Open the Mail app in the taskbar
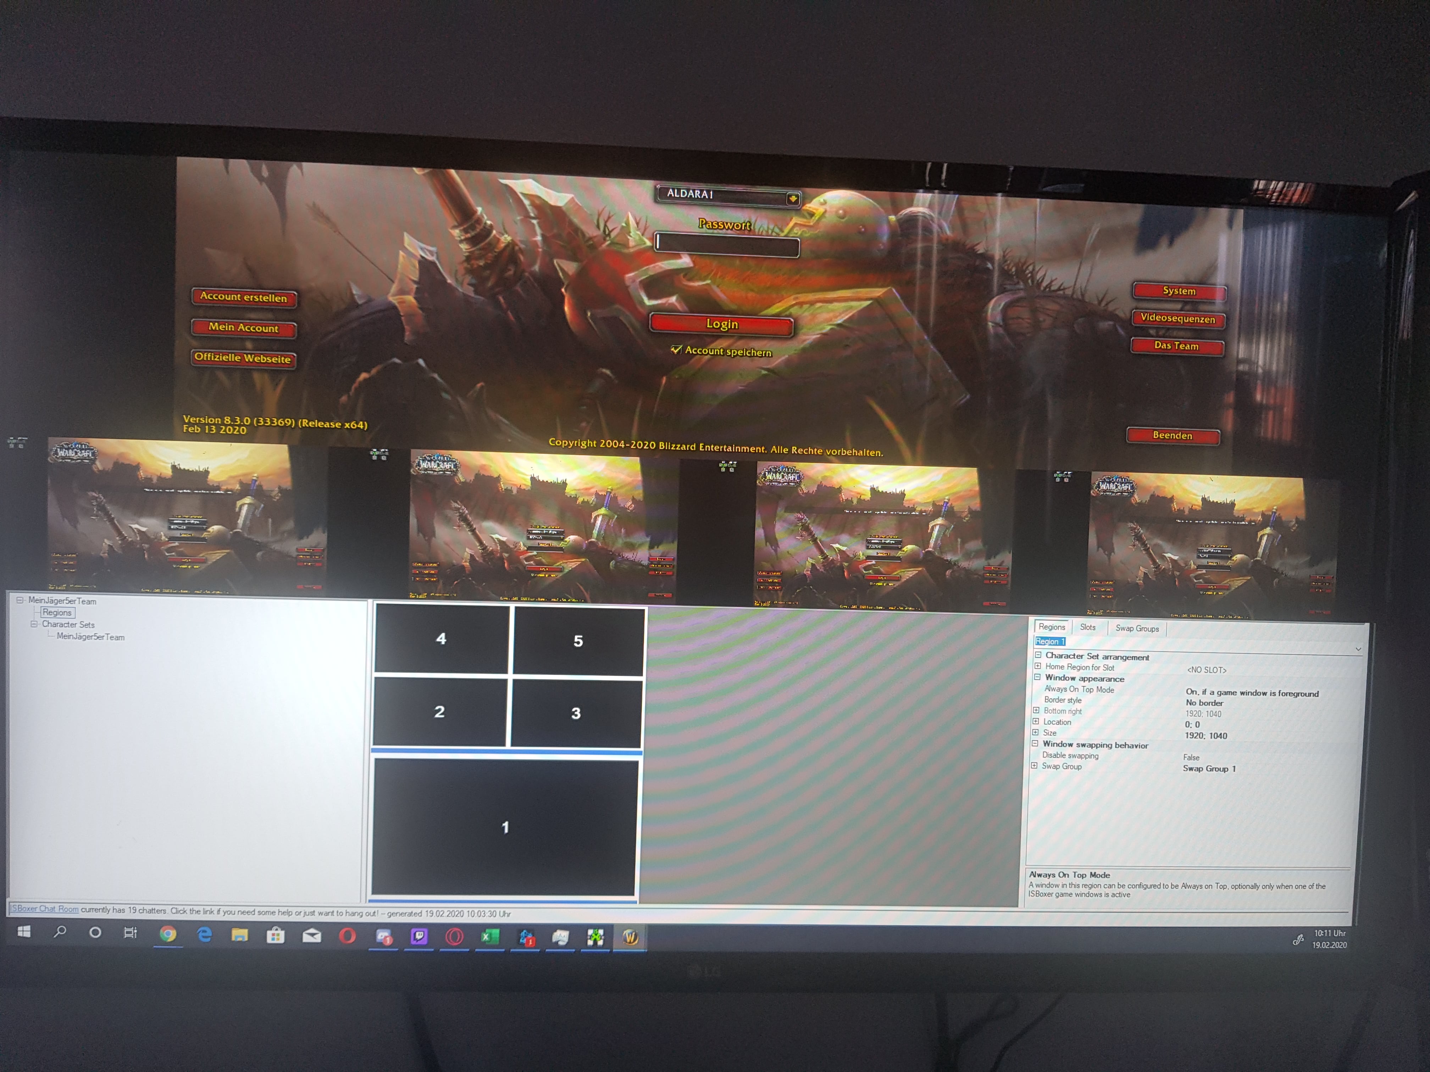The height and width of the screenshot is (1072, 1430). [312, 936]
